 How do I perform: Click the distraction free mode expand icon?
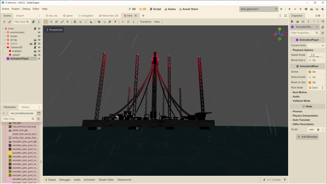[x=286, y=16]
